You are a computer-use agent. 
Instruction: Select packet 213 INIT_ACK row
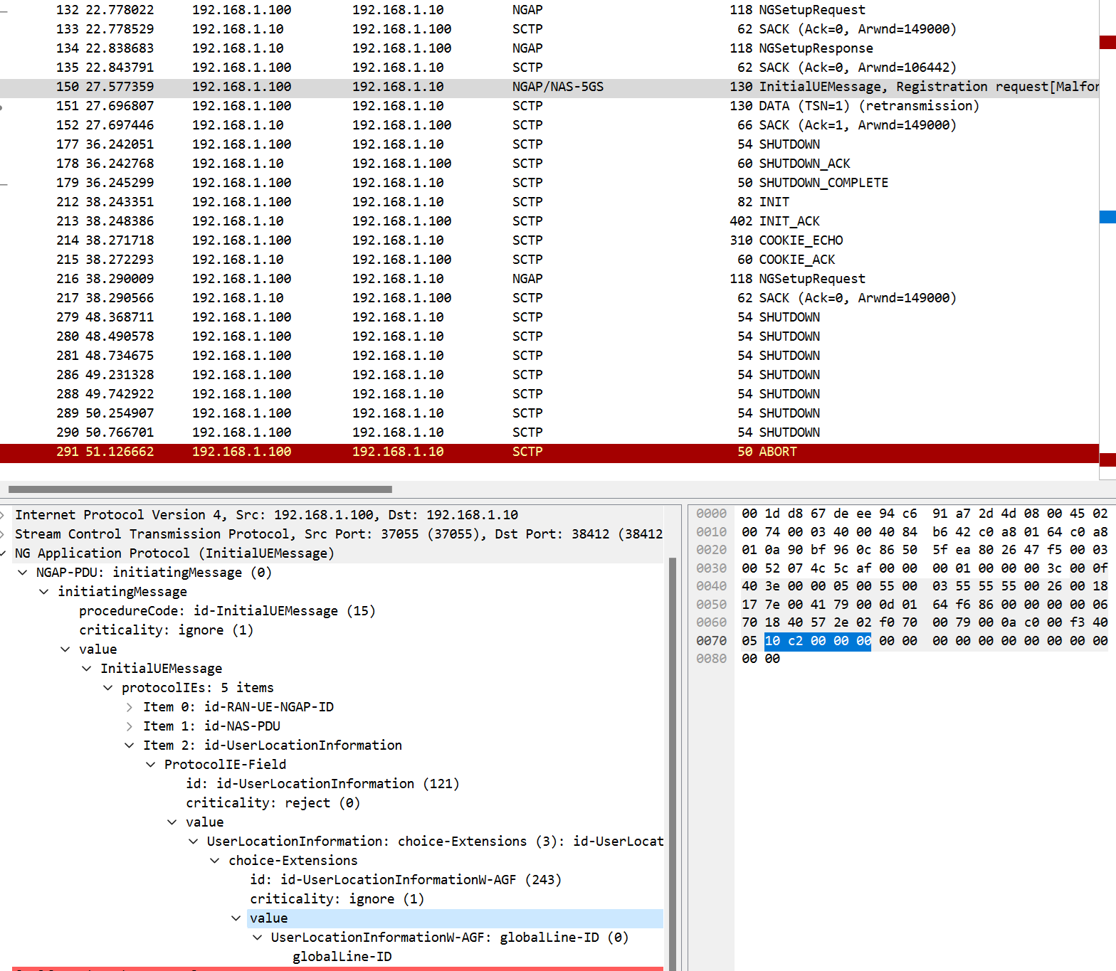(x=427, y=221)
